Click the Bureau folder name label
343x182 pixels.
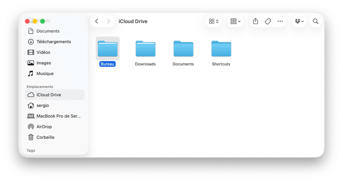click(x=107, y=64)
